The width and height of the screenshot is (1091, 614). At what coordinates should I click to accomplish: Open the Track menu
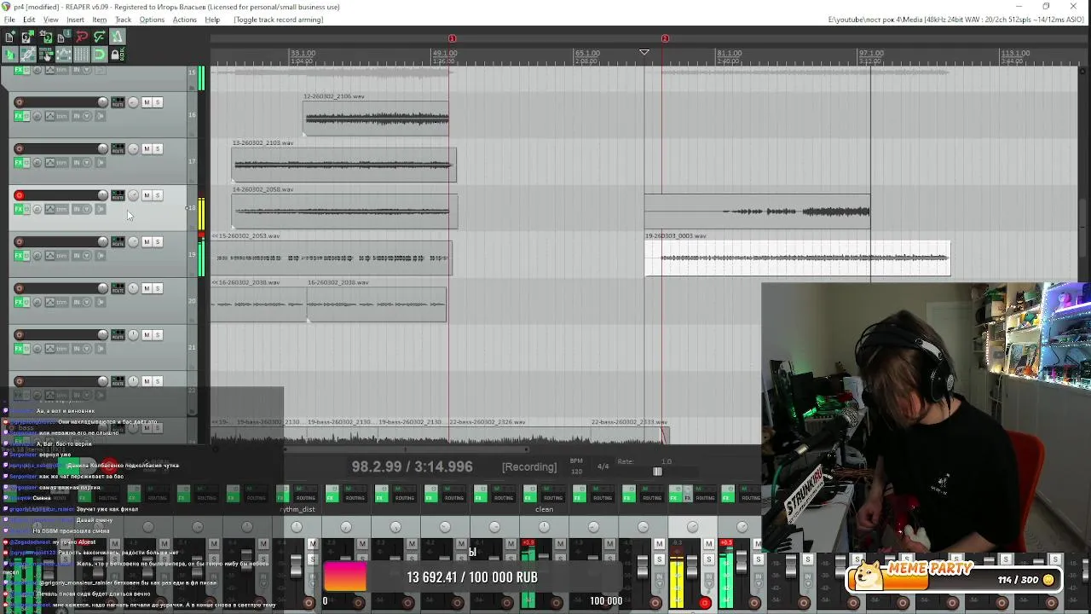[x=123, y=20]
